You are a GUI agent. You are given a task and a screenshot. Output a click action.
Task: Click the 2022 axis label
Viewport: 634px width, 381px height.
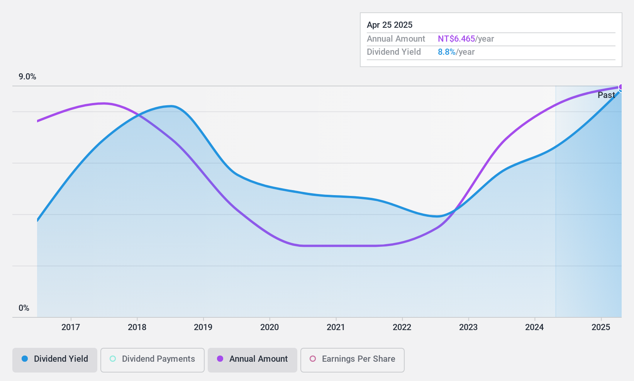(x=402, y=327)
